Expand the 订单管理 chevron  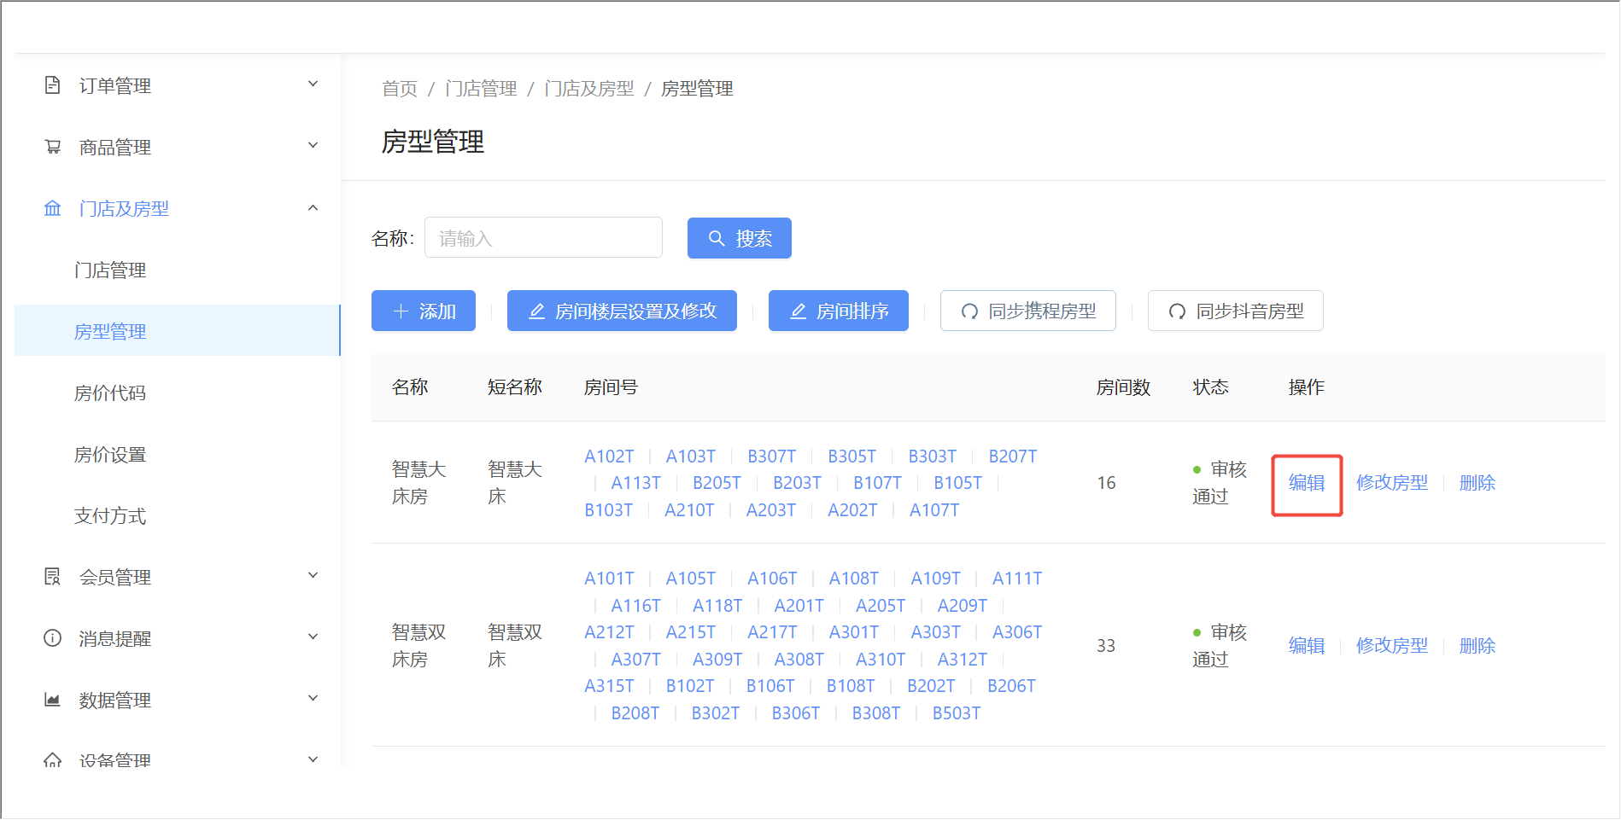[313, 84]
